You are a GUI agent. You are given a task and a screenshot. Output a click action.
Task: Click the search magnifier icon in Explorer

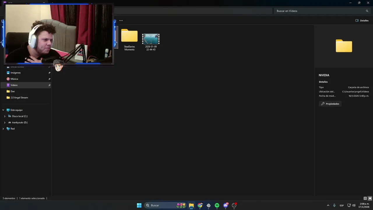click(367, 11)
